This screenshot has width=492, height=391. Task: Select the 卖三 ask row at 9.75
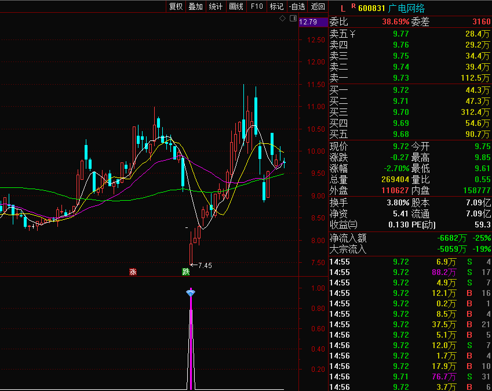coord(410,56)
